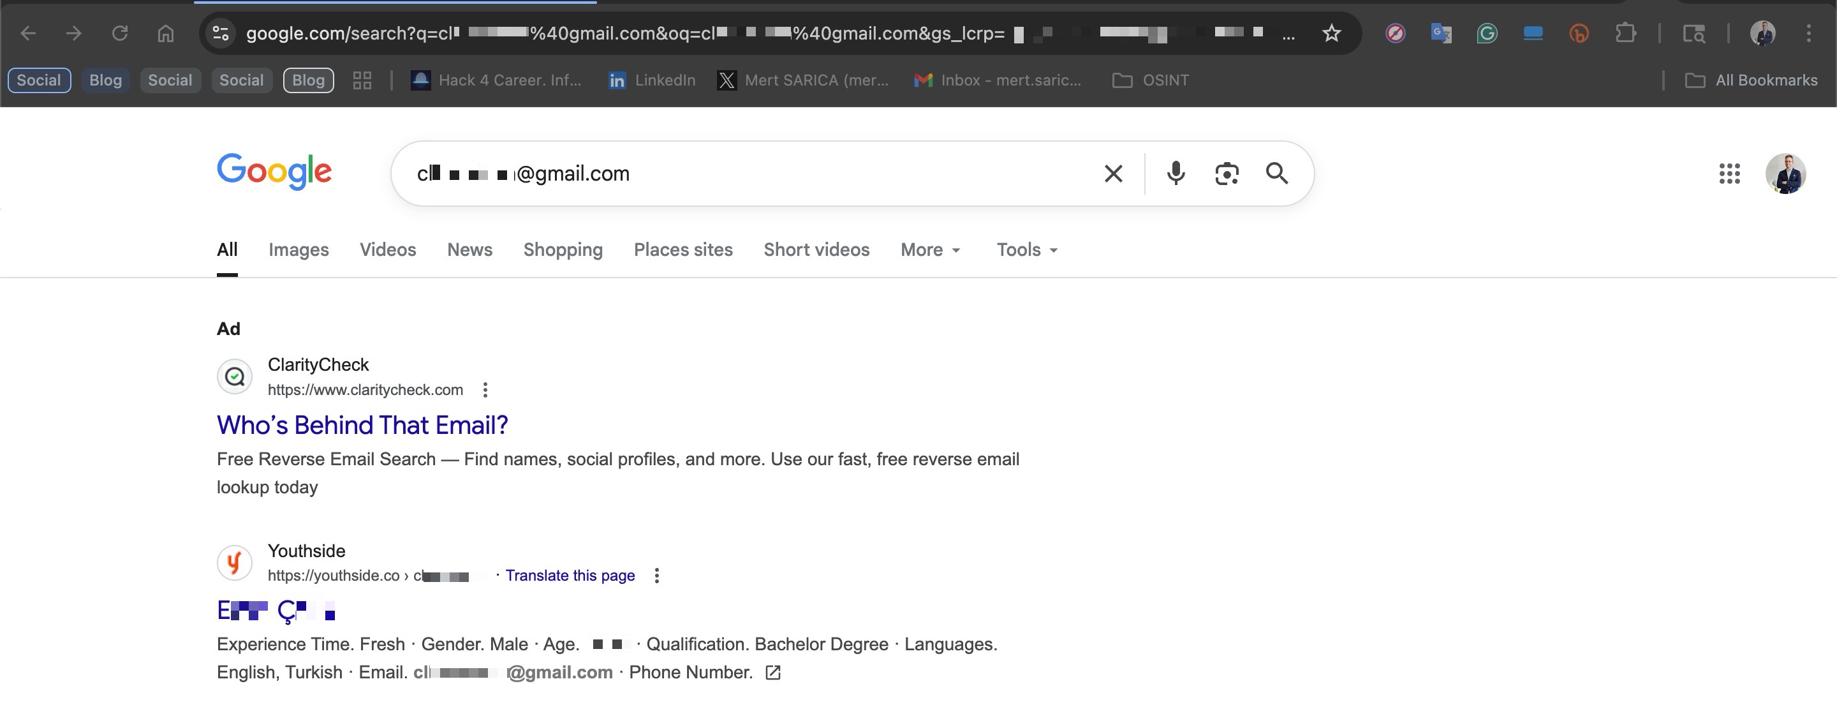
Task: Open the Google apps grid
Action: [1729, 174]
